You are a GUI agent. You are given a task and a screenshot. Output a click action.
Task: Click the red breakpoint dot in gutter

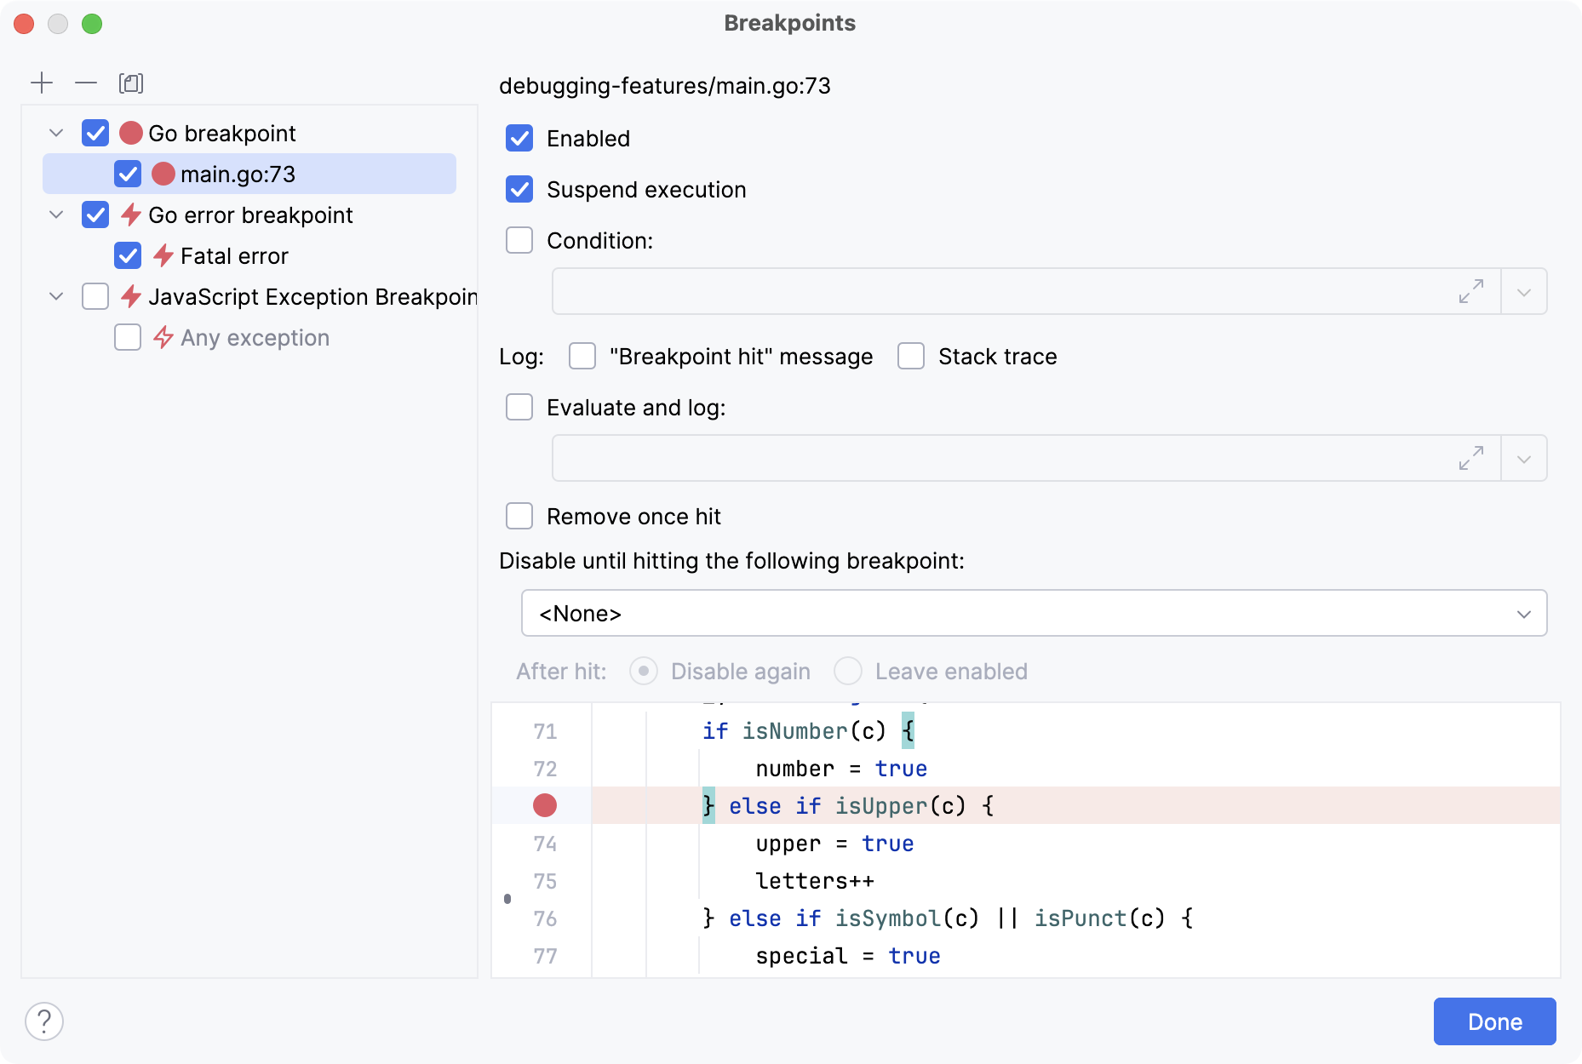coord(545,805)
